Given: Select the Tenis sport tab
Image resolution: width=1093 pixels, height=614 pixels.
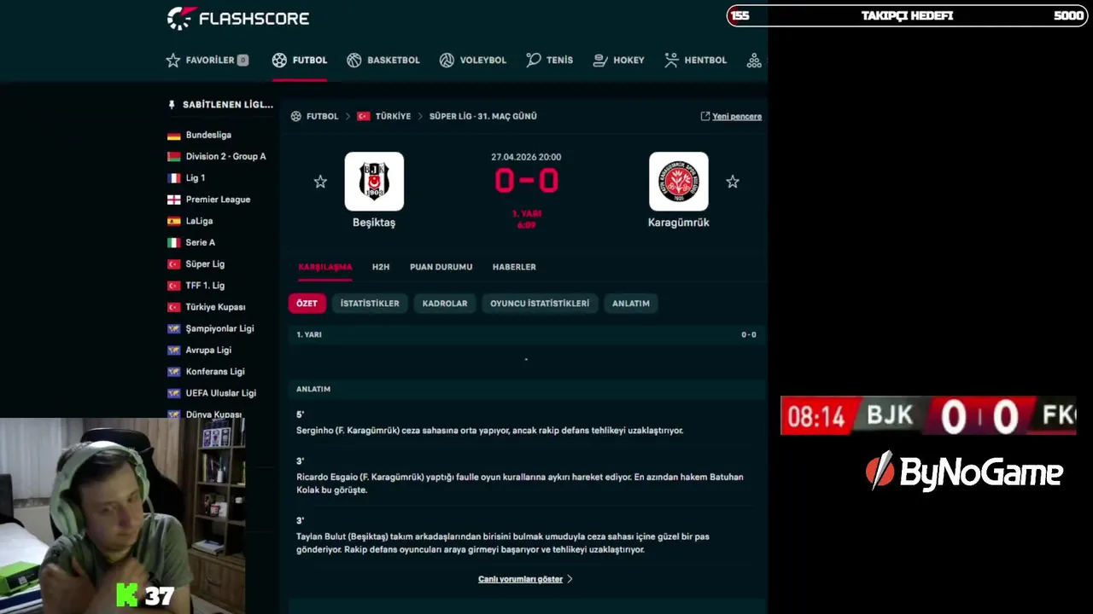Looking at the screenshot, I should 550,61.
